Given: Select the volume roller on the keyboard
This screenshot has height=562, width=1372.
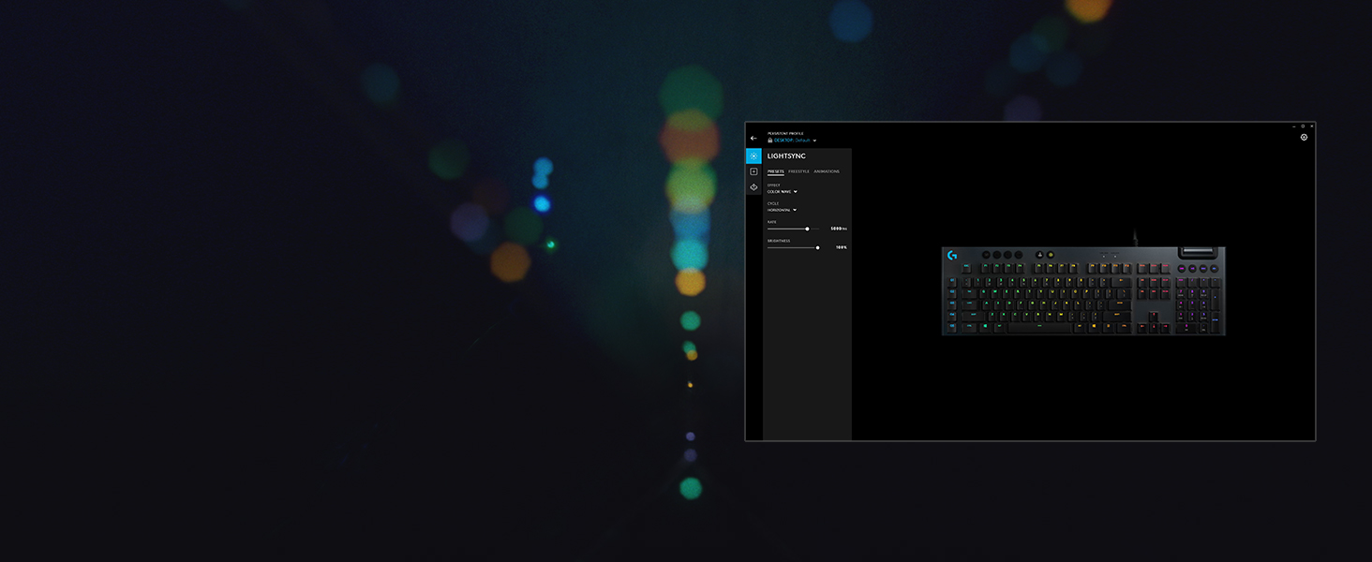Looking at the screenshot, I should 1197,252.
